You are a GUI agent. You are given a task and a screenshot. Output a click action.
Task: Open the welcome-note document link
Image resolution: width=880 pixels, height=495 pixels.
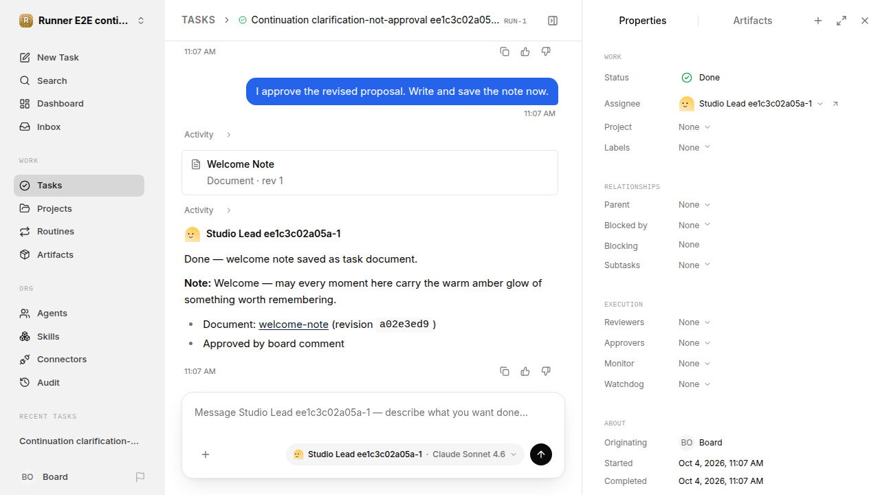(294, 324)
